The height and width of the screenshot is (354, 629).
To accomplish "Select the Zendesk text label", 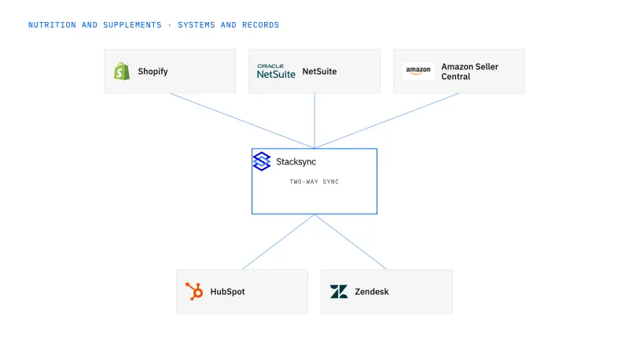I will click(371, 292).
